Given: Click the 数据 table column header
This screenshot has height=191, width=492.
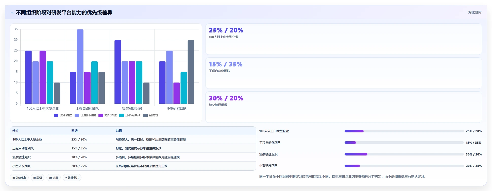Looking at the screenshot, I should click(x=74, y=131).
